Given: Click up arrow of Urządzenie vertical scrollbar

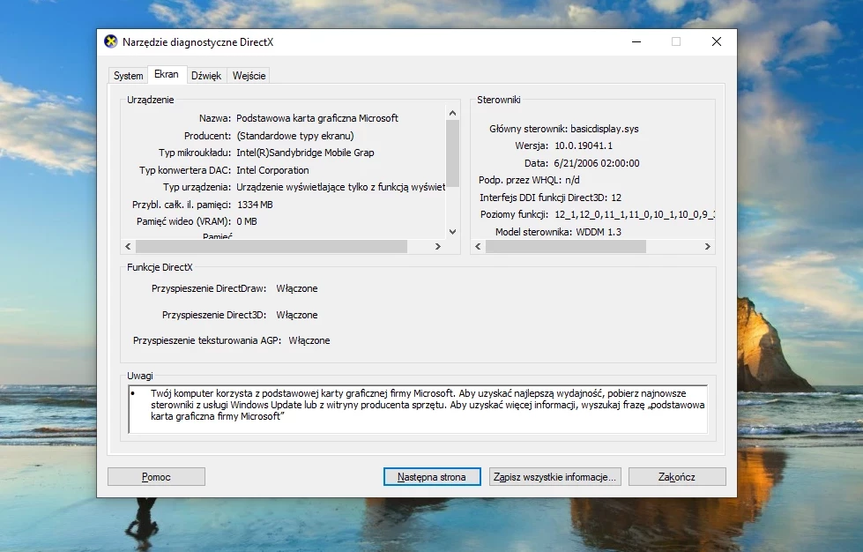Looking at the screenshot, I should pyautogui.click(x=452, y=113).
